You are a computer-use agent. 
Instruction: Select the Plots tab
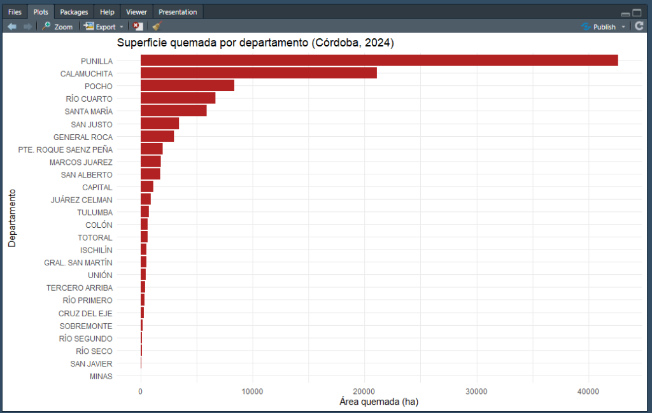[41, 12]
